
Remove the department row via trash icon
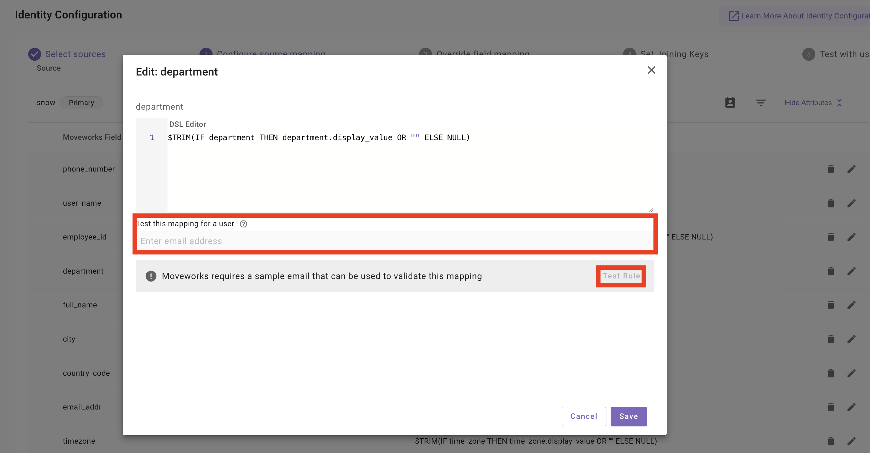(x=831, y=271)
